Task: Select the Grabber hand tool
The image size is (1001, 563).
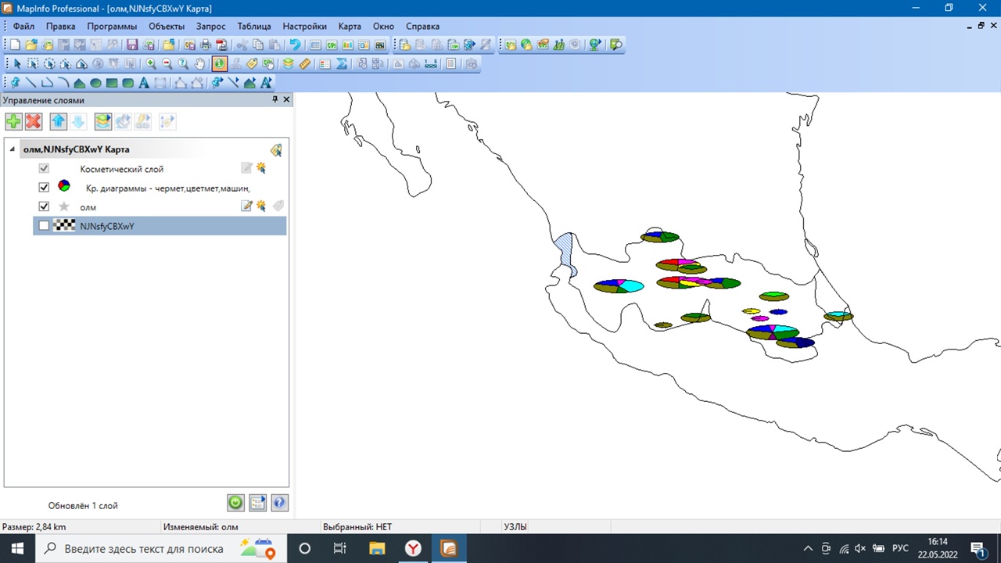Action: click(x=200, y=64)
